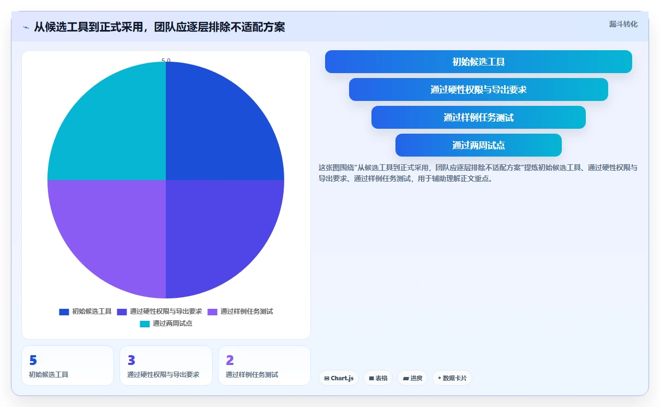Toggle 通过硬性权限与导出要求 legend swatch
The image size is (660, 407).
coord(122,312)
